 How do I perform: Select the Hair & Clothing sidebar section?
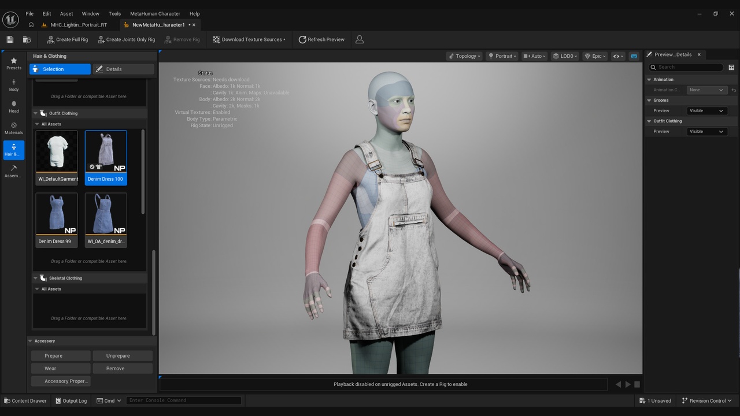[14, 150]
